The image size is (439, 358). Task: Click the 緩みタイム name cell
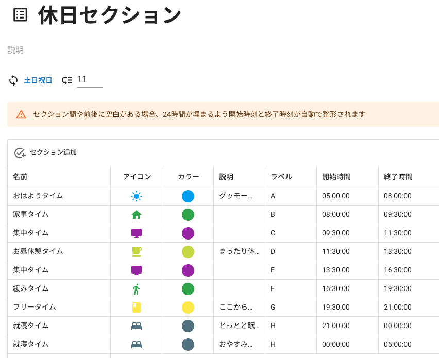(59, 288)
